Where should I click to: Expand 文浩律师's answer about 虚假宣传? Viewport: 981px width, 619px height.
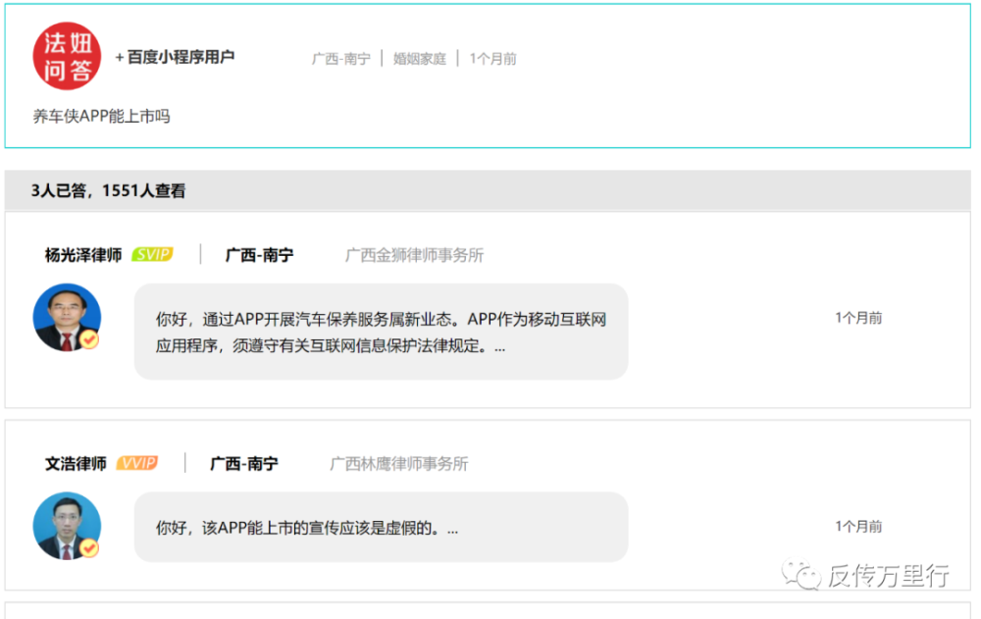coord(381,527)
